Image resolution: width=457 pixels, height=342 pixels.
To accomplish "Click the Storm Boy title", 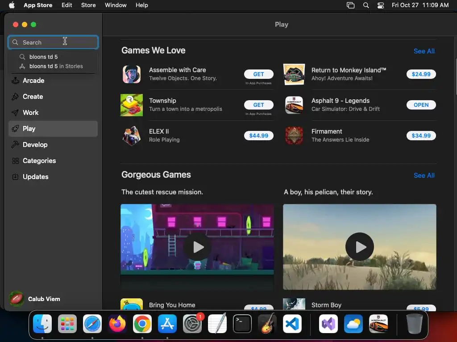I will [x=326, y=305].
